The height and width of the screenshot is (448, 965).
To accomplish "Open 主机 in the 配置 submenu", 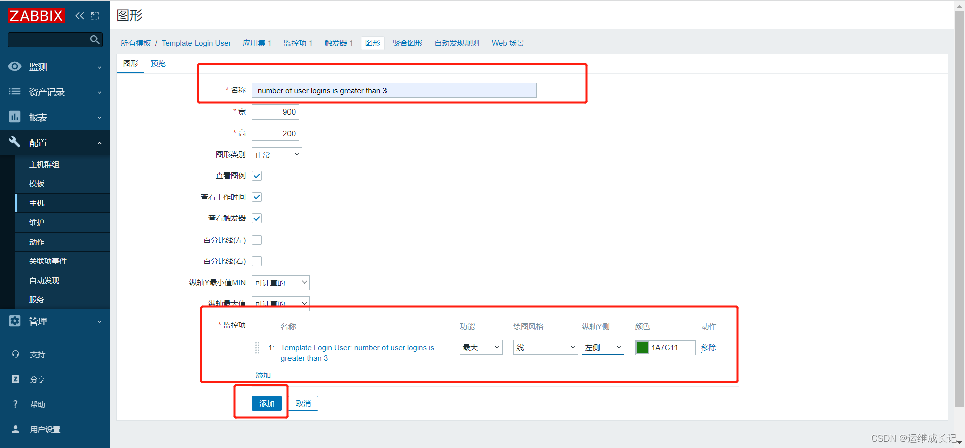I will [x=62, y=203].
